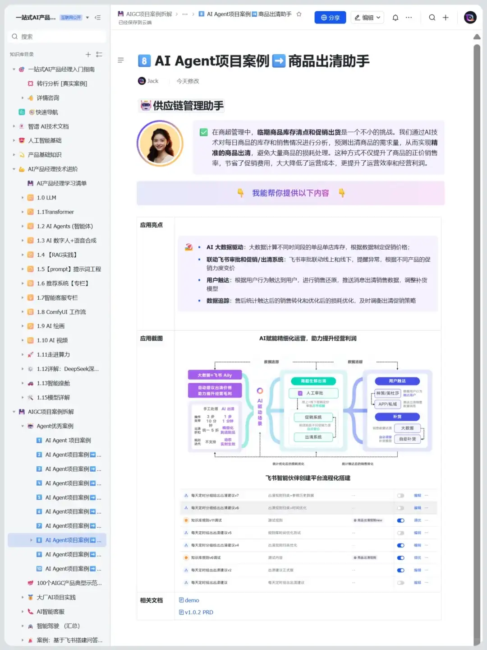
Task: Open the more options ellipsis next to the bell
Action: click(409, 18)
